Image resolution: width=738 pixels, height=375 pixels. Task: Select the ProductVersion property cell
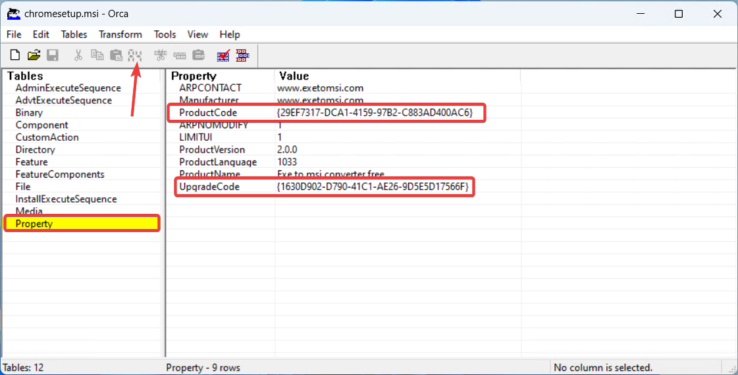pos(212,149)
